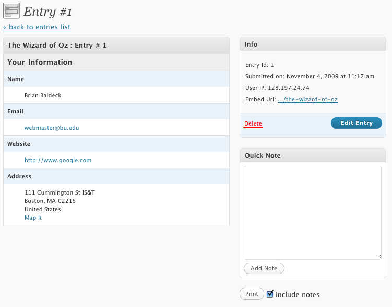Click the Your Information section heading
The image size is (392, 307).
point(40,62)
